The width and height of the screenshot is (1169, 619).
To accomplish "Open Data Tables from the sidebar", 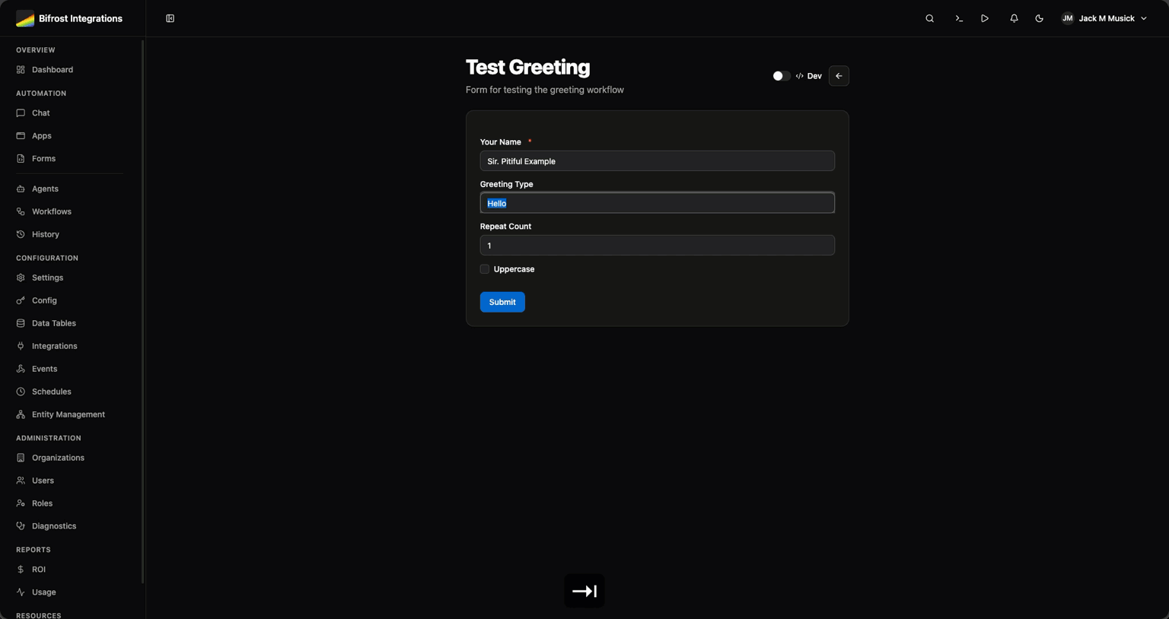I will [53, 323].
